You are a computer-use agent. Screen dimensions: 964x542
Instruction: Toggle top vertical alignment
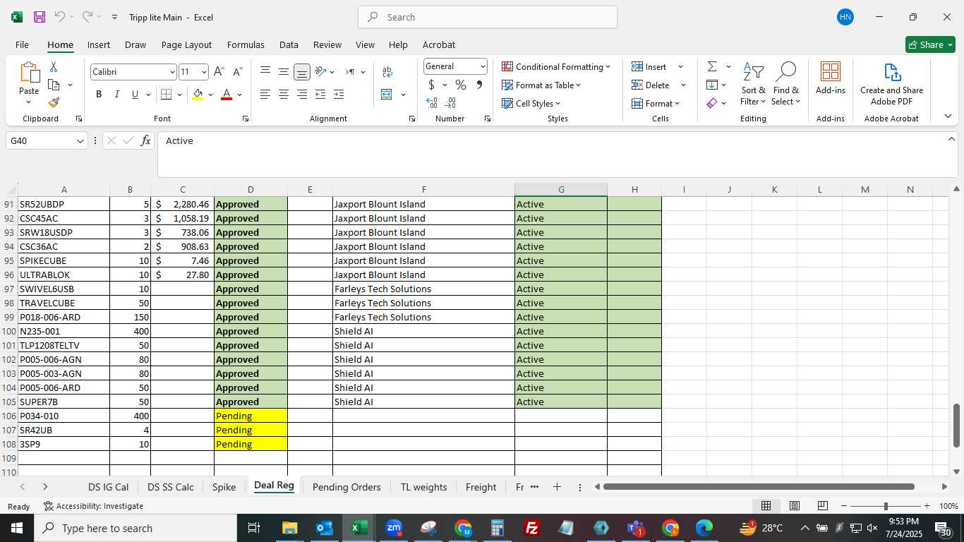pos(265,72)
